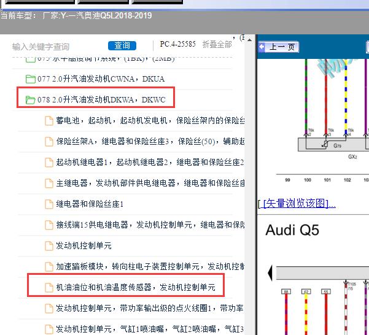Click current path number 100 in diagram

click(x=308, y=180)
